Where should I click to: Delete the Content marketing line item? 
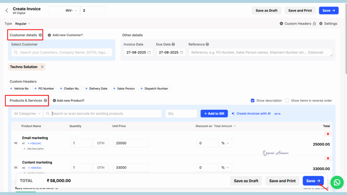coord(327,158)
